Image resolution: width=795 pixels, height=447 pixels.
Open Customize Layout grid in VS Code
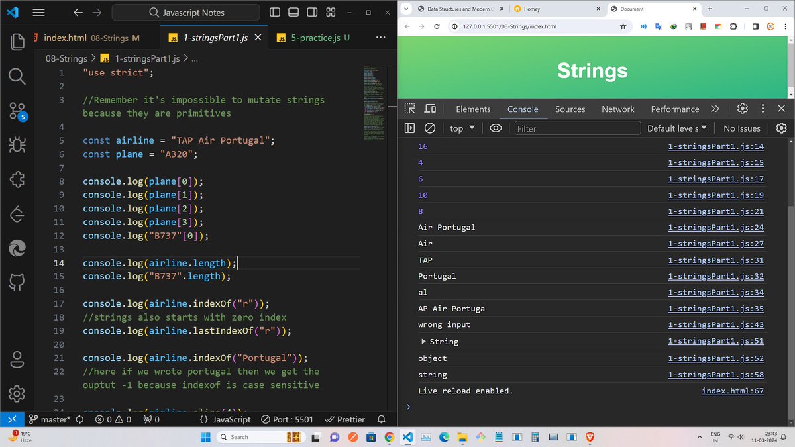tap(331, 12)
